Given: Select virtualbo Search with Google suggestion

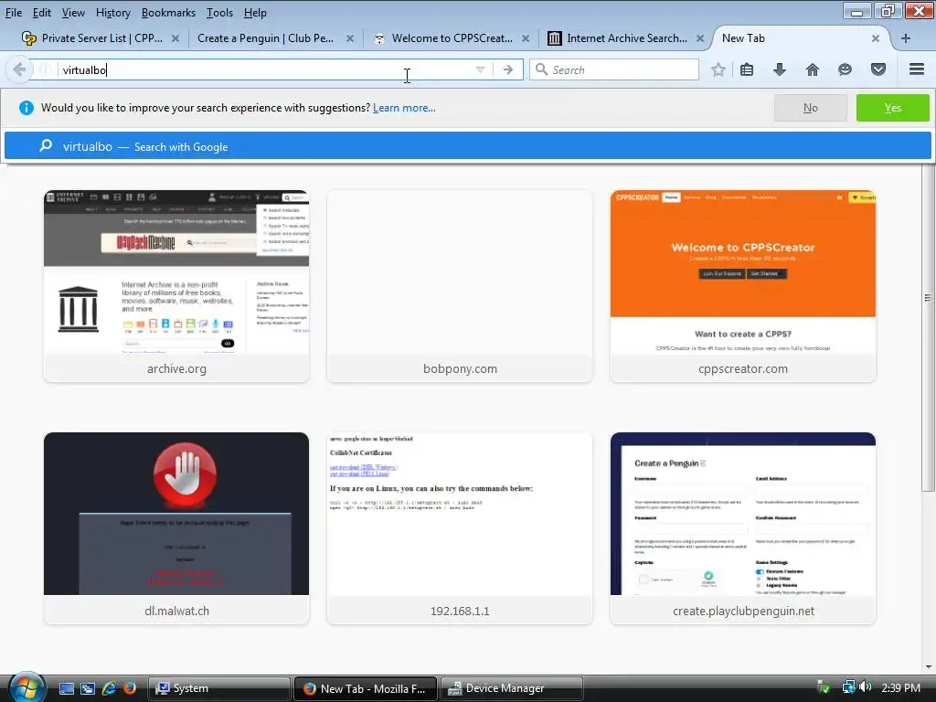Looking at the screenshot, I should (467, 146).
